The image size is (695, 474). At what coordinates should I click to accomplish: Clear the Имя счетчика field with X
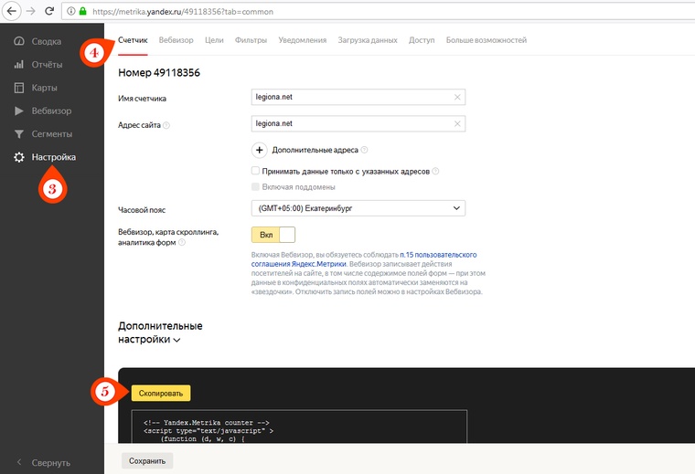457,98
